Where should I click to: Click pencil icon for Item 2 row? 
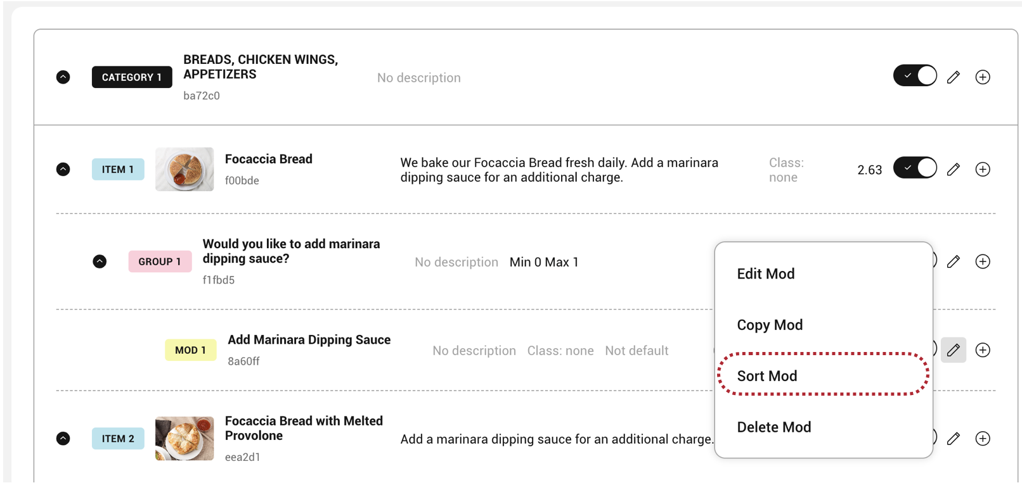pos(953,439)
